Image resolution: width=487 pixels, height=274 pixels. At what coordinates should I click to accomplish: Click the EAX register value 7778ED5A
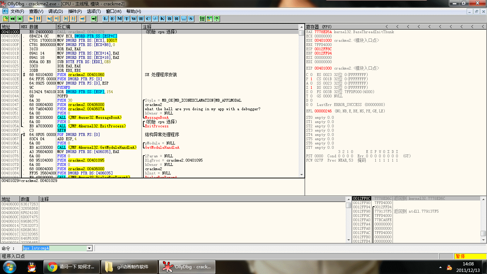point(323,32)
